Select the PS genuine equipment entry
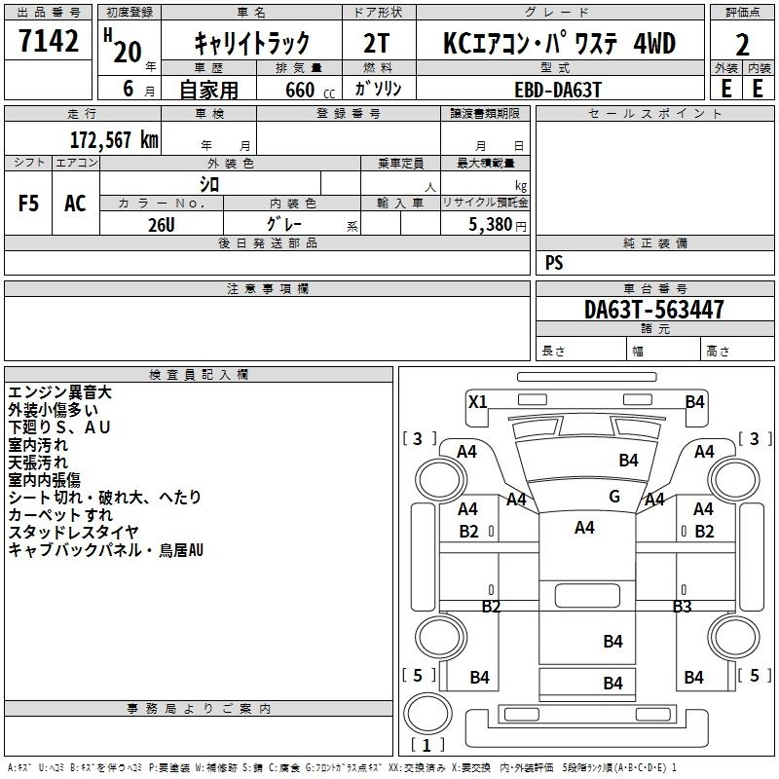The height and width of the screenshot is (779, 779). click(554, 263)
